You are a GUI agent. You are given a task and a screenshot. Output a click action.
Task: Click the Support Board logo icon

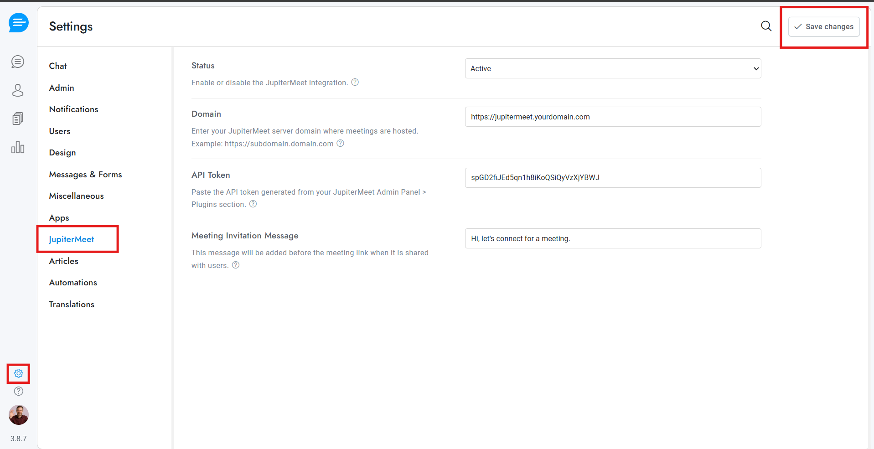[19, 23]
